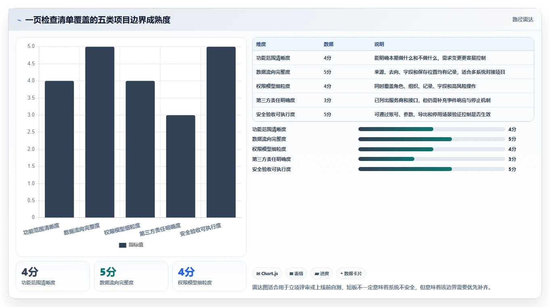This screenshot has height=307, width=550.
Task: Select the 安全验收可执行度 cell in the table
Action: [x=276, y=115]
